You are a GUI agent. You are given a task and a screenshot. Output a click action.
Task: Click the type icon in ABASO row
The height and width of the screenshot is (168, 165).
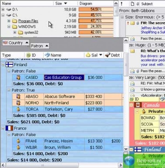coord(18,97)
